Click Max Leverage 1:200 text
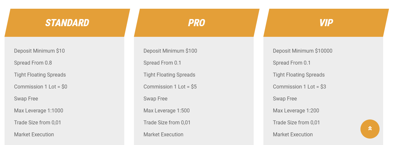 pos(296,110)
